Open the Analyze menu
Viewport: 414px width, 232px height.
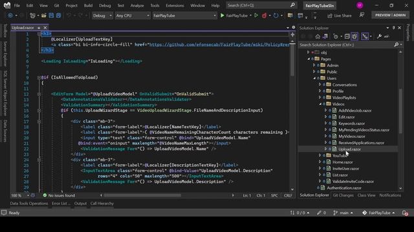pyautogui.click(x=137, y=5)
